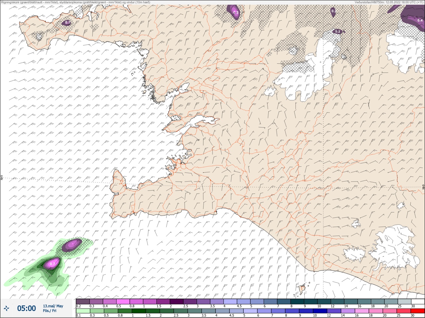Select the mauve top-row swatch labeled 0.2
Screen dimensions: 425x318
click(83, 301)
